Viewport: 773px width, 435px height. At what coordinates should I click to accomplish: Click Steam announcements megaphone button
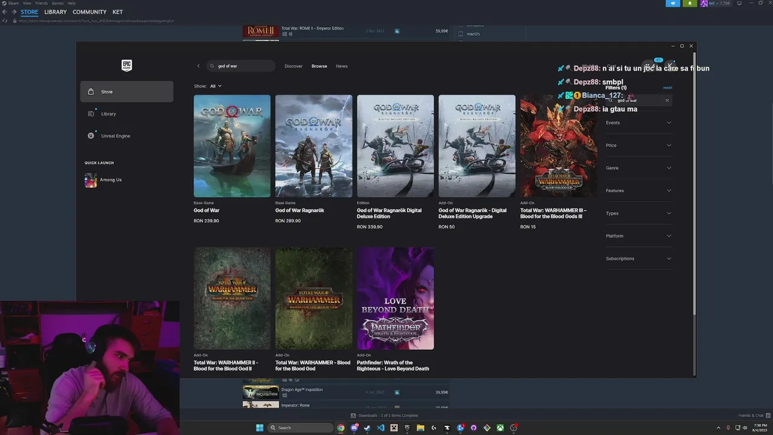tap(673, 3)
